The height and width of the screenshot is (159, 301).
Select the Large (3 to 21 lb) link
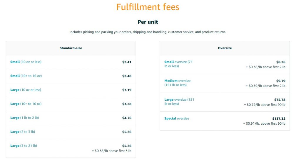click(x=24, y=146)
